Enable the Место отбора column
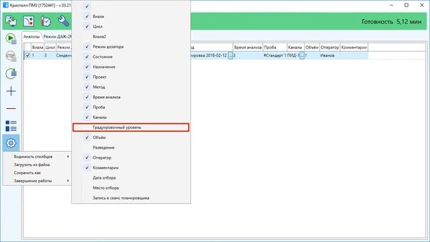 click(x=131, y=188)
